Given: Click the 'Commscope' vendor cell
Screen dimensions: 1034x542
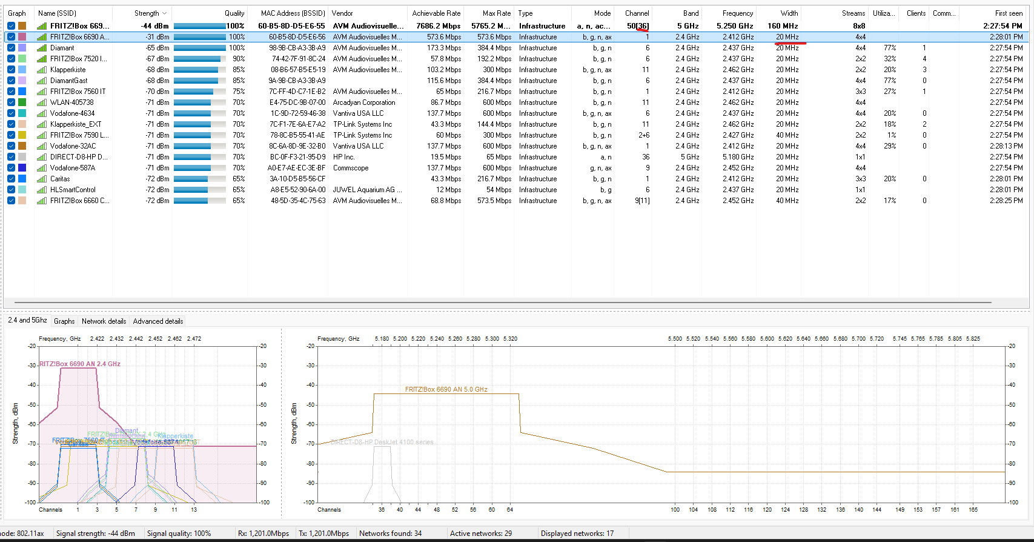Looking at the screenshot, I should [351, 168].
